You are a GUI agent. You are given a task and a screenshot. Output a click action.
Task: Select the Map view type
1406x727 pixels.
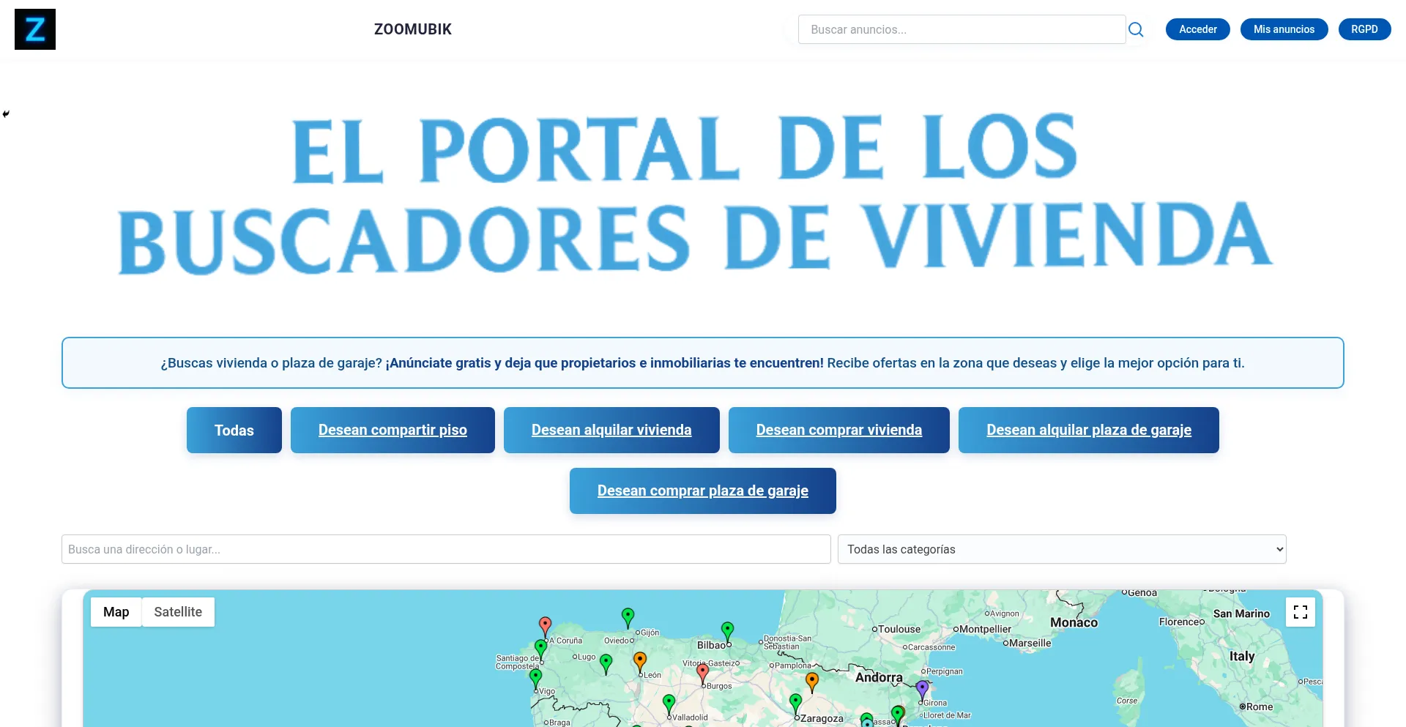pos(116,612)
